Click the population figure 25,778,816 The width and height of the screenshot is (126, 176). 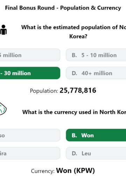[x=78, y=90]
